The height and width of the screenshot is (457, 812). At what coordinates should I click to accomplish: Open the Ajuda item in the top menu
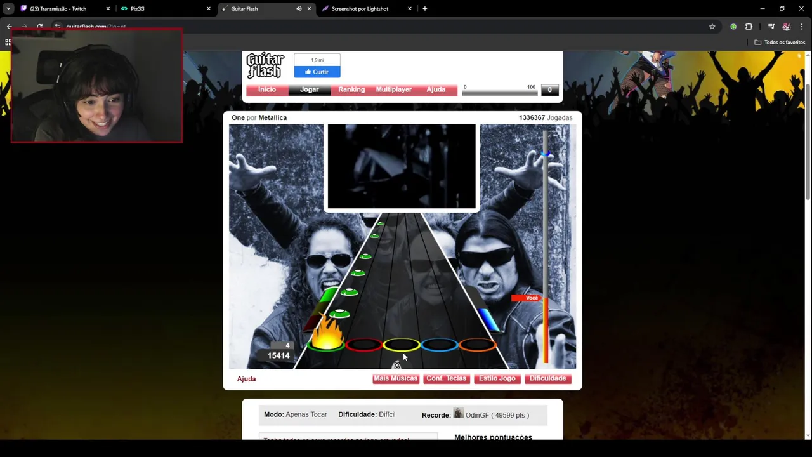point(436,89)
